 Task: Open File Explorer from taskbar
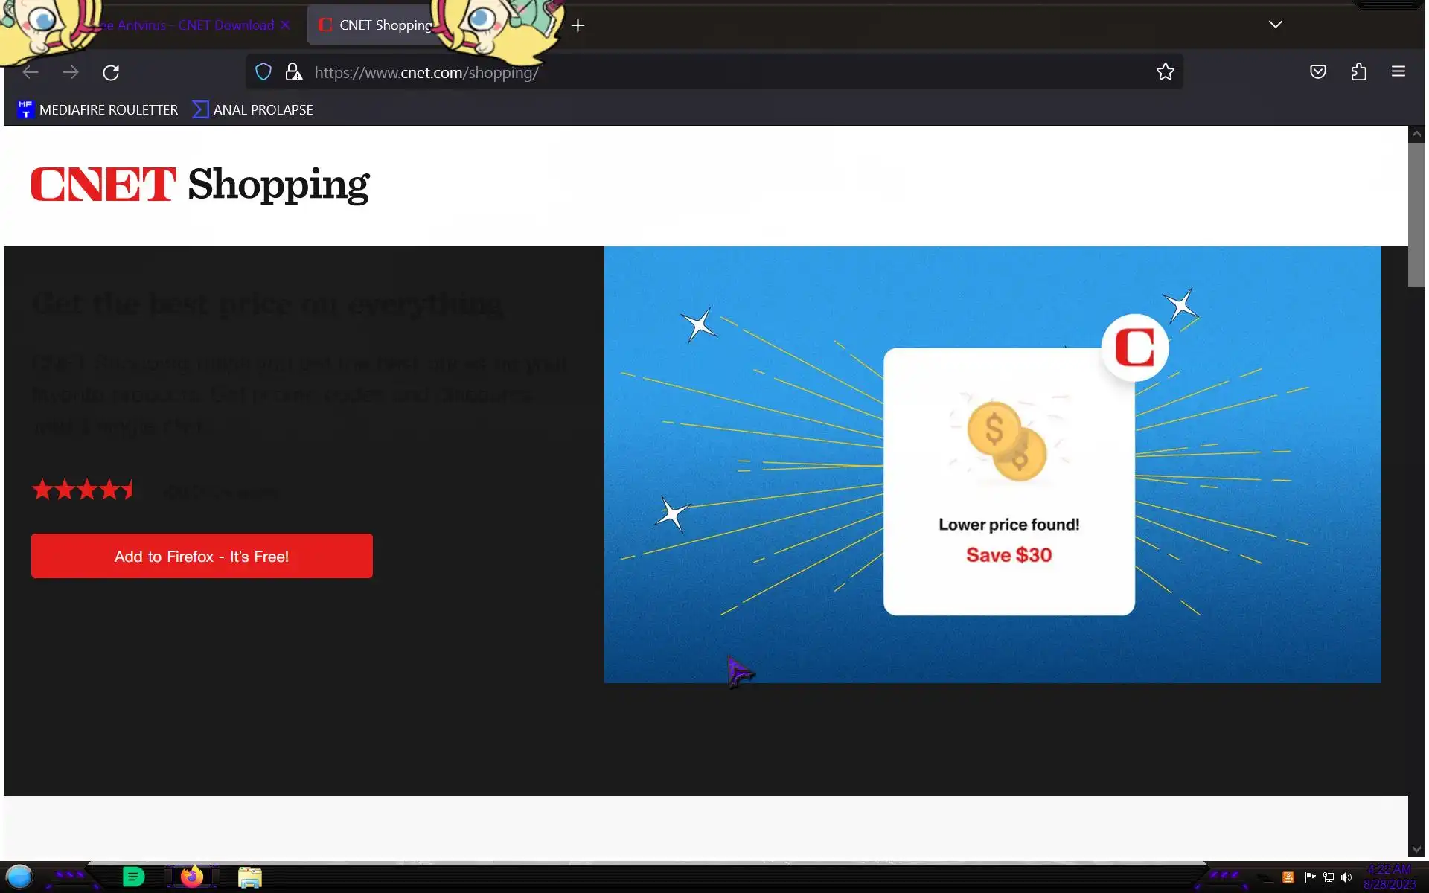pos(250,877)
